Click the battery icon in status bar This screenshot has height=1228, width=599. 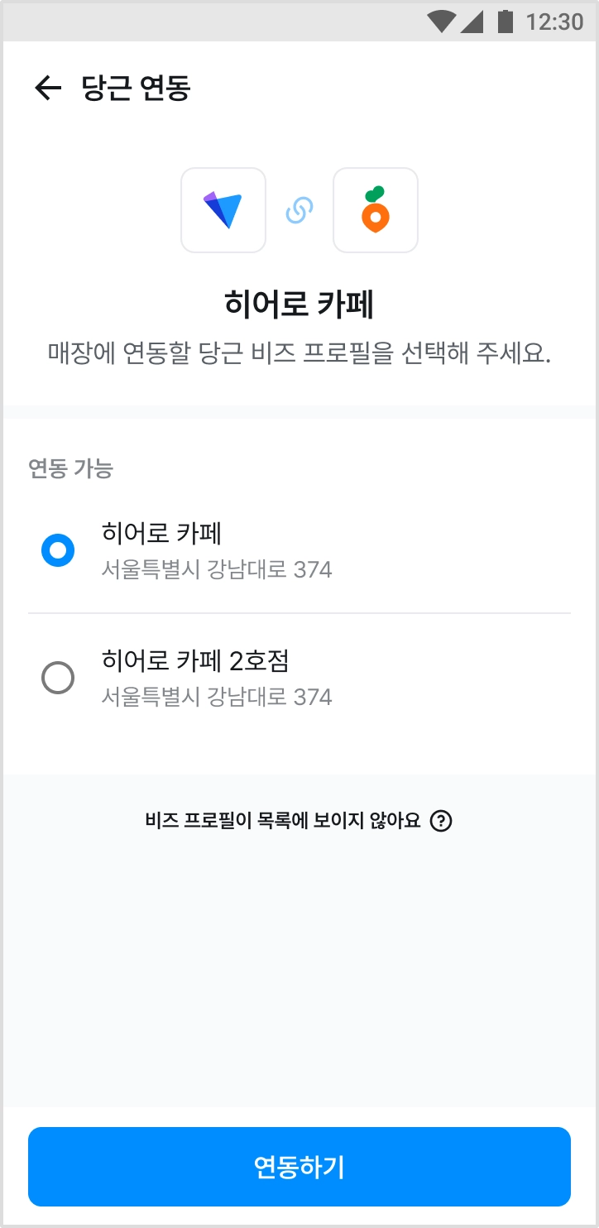(505, 22)
